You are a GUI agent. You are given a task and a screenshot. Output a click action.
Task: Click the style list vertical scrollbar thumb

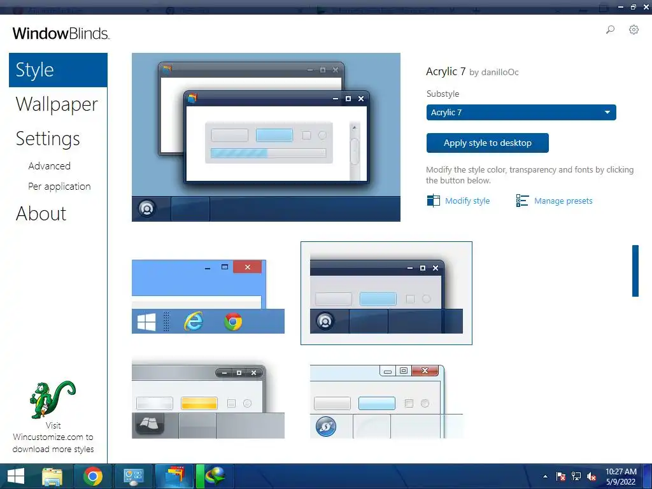[x=635, y=271]
